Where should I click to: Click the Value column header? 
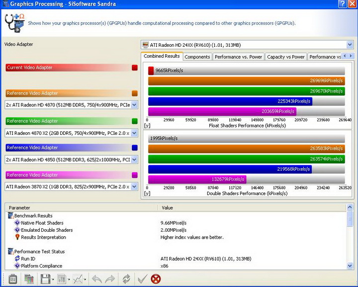click(x=252, y=207)
